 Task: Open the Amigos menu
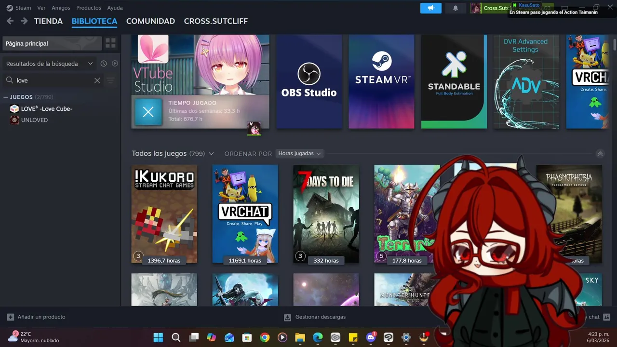coord(61,8)
